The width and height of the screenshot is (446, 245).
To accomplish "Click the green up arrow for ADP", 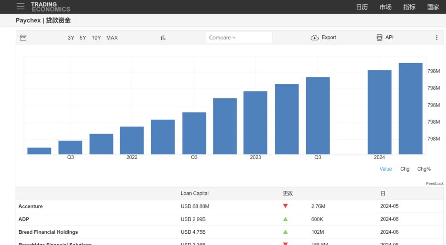I will (x=285, y=219).
